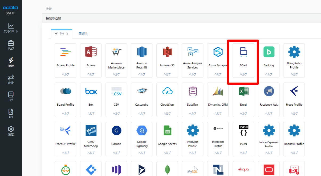This screenshot has height=176, width=321.
Task: Select the JSON connector icon
Action: [243, 130]
